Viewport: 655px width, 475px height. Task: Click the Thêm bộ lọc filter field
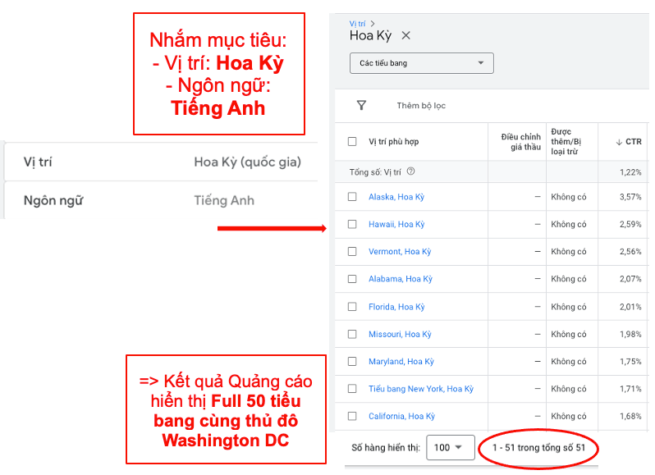pos(421,106)
